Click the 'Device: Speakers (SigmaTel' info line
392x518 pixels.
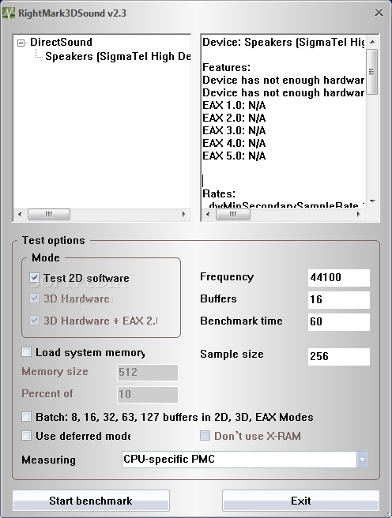(x=284, y=43)
